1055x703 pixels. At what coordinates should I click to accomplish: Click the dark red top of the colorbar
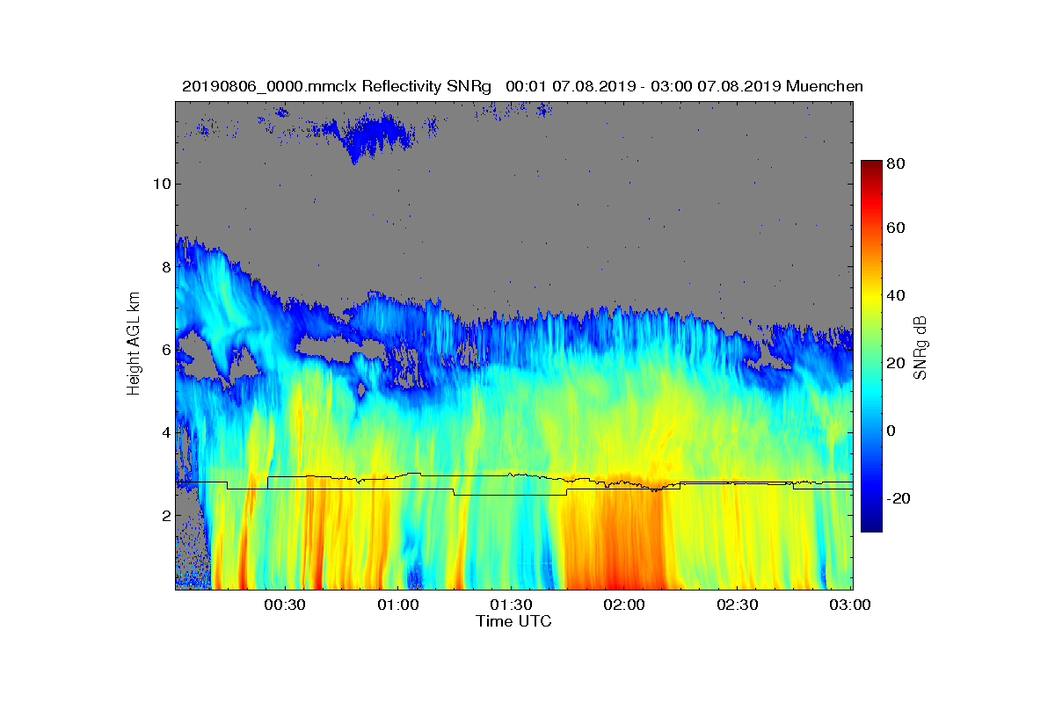coord(870,165)
